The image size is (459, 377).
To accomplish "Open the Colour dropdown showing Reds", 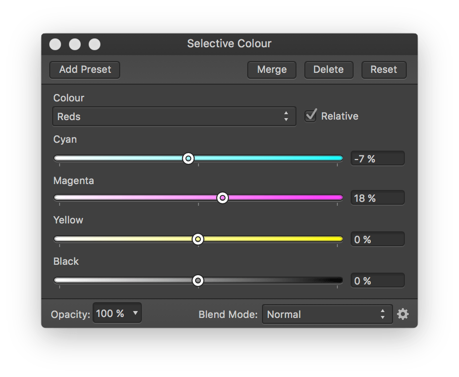I will tap(174, 117).
